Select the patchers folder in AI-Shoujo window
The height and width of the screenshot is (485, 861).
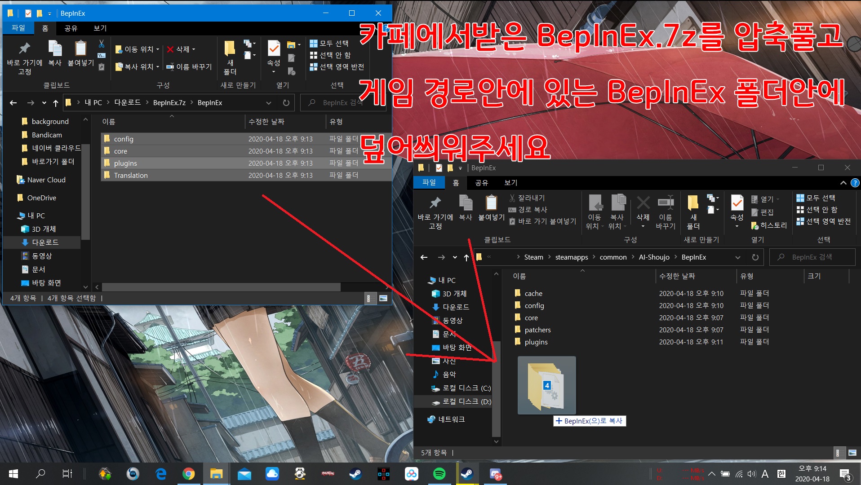pos(537,330)
